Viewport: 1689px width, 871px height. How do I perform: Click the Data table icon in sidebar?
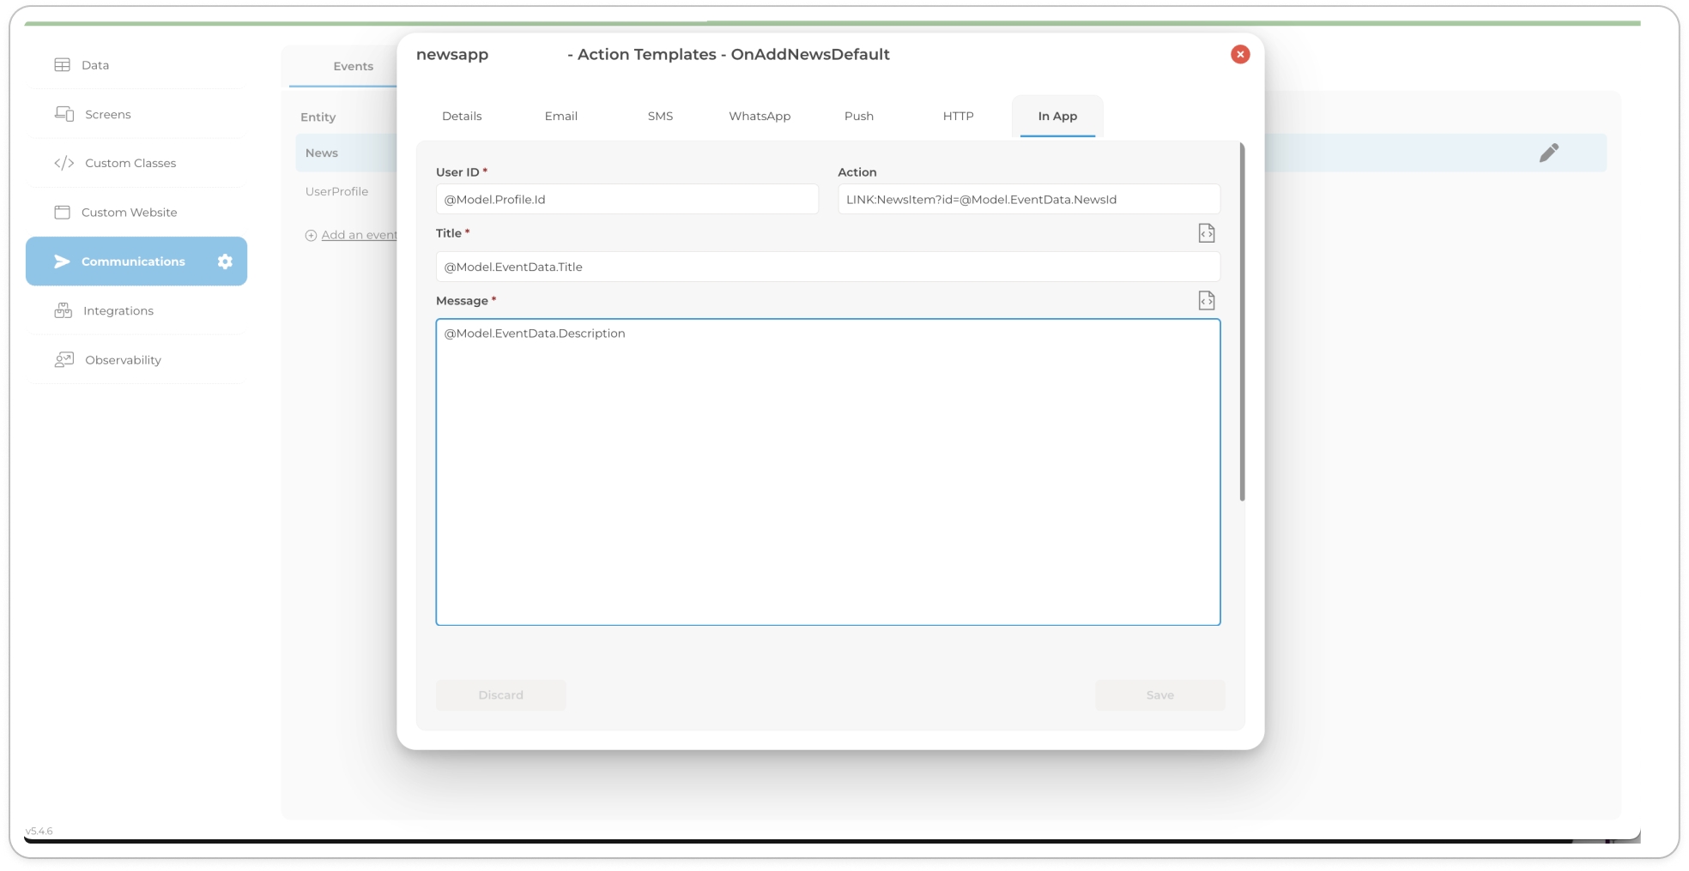[x=63, y=65]
